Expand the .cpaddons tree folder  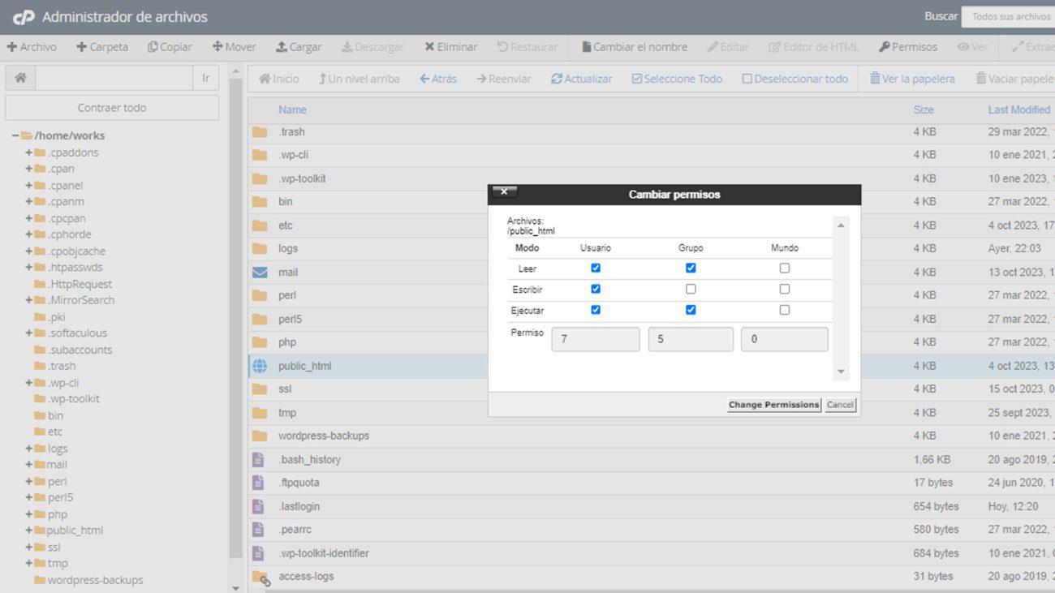(28, 153)
